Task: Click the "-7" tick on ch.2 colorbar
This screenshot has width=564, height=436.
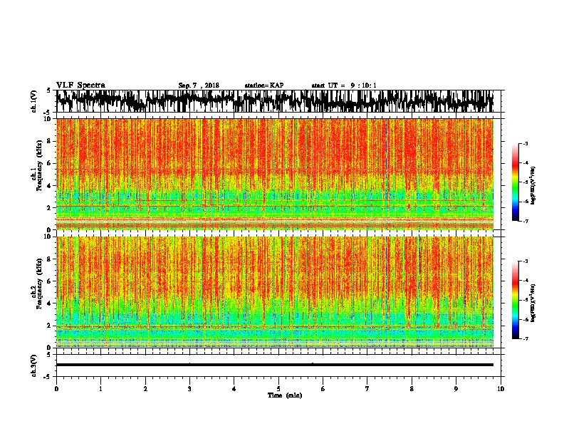Action: (525, 338)
